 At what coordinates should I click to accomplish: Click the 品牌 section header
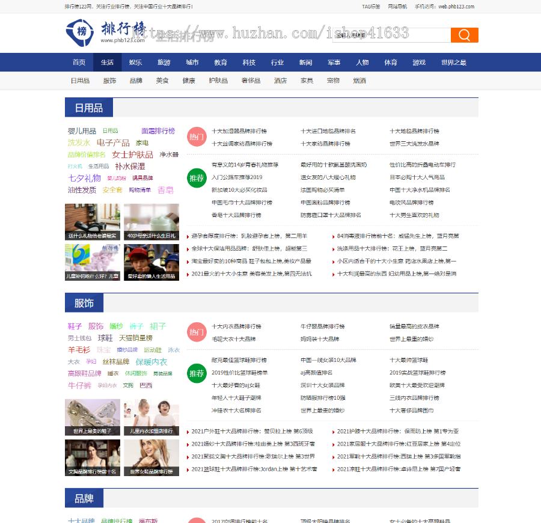84,498
